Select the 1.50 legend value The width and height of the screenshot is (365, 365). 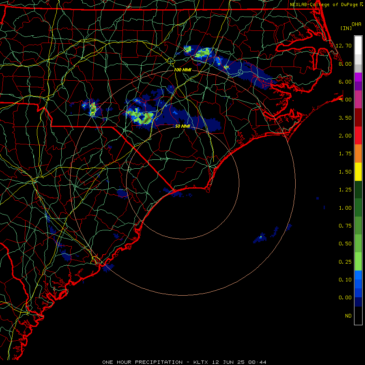pyautogui.click(x=345, y=172)
